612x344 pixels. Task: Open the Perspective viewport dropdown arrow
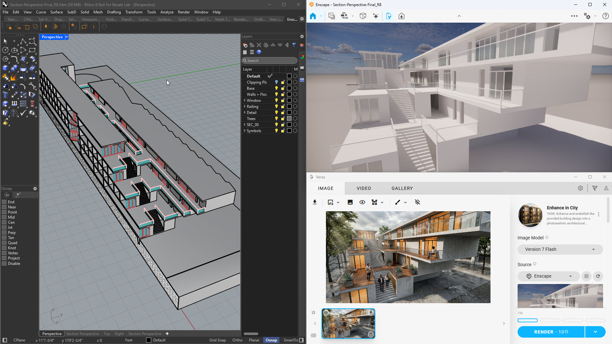coord(67,37)
